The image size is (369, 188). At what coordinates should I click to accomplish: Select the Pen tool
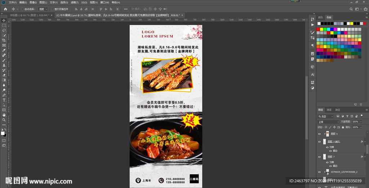click(4, 95)
